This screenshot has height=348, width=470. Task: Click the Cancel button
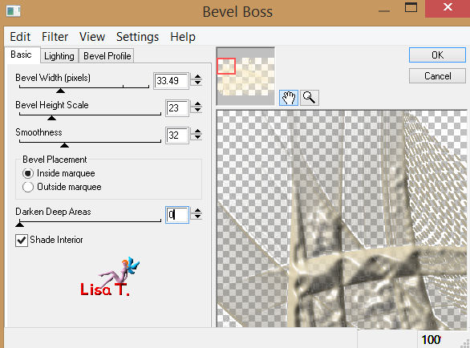[x=437, y=76]
